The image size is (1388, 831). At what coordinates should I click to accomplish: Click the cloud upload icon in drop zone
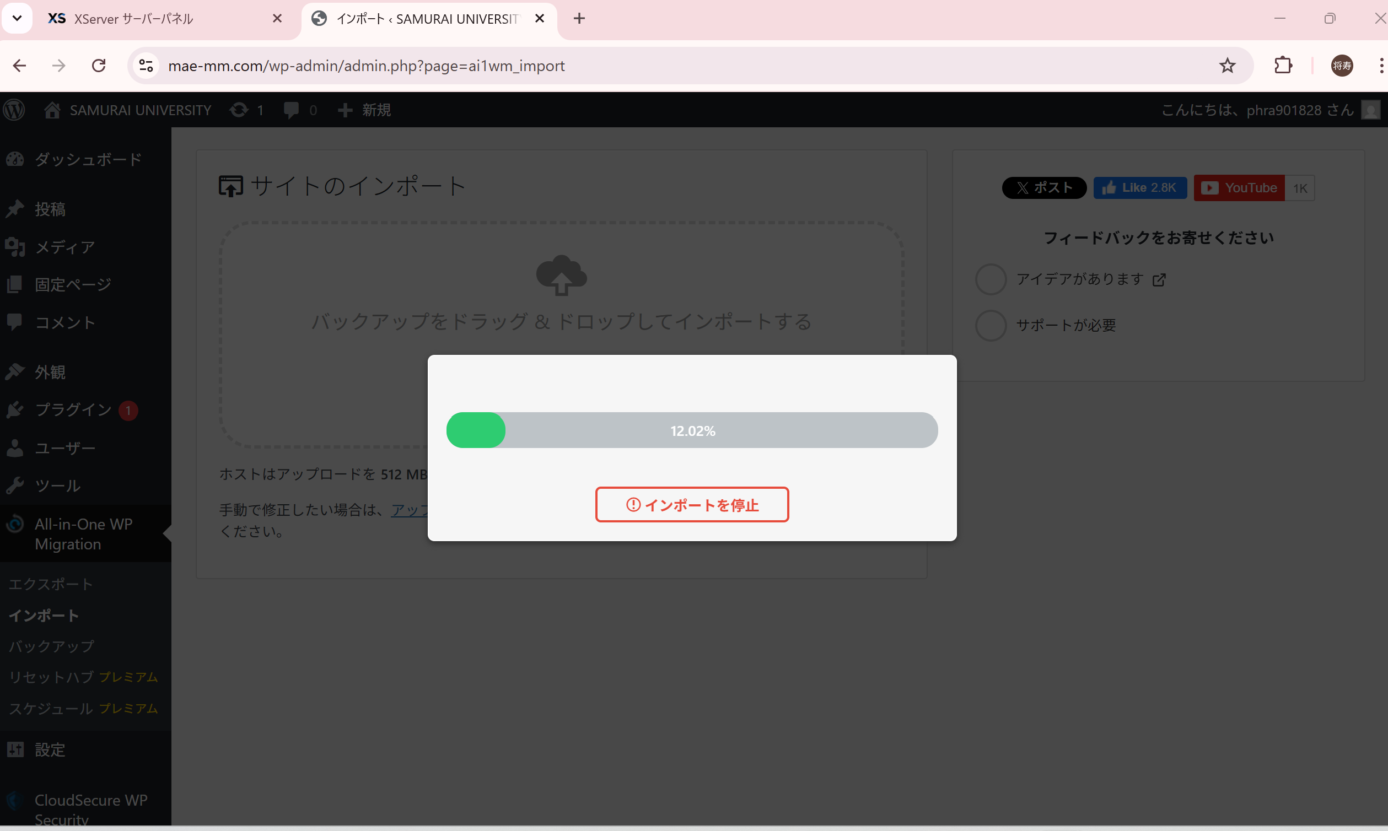tap(561, 275)
